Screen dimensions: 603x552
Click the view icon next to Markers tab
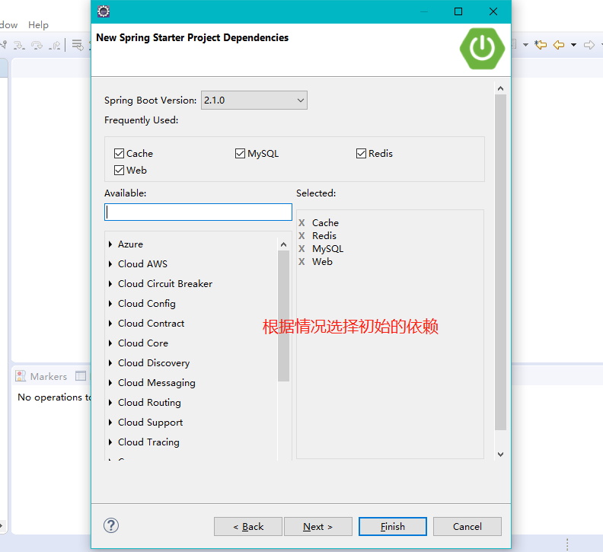(x=81, y=376)
